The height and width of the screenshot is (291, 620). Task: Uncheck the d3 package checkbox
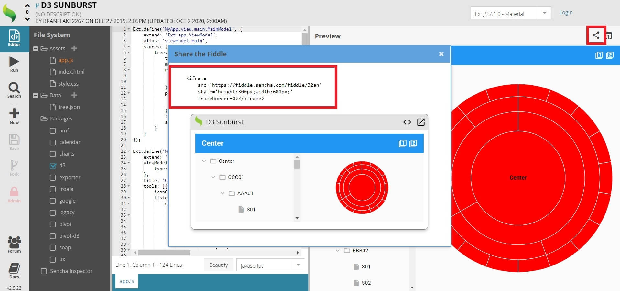(53, 165)
